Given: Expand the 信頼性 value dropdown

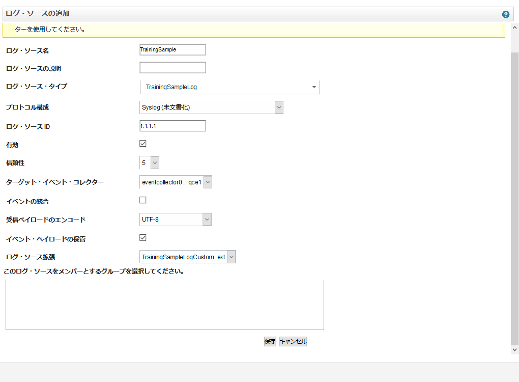Looking at the screenshot, I should [149, 162].
